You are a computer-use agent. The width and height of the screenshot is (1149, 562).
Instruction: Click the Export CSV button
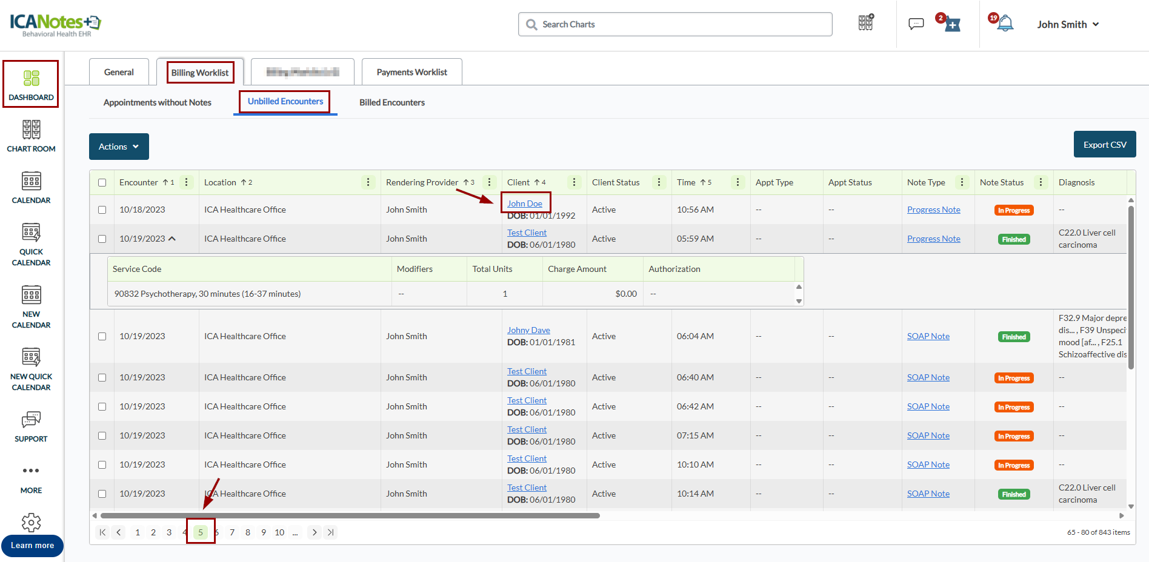[x=1104, y=145]
